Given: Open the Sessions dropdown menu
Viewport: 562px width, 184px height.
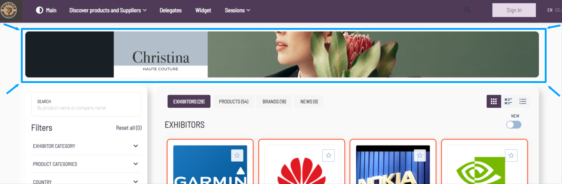Looking at the screenshot, I should pos(237,11).
